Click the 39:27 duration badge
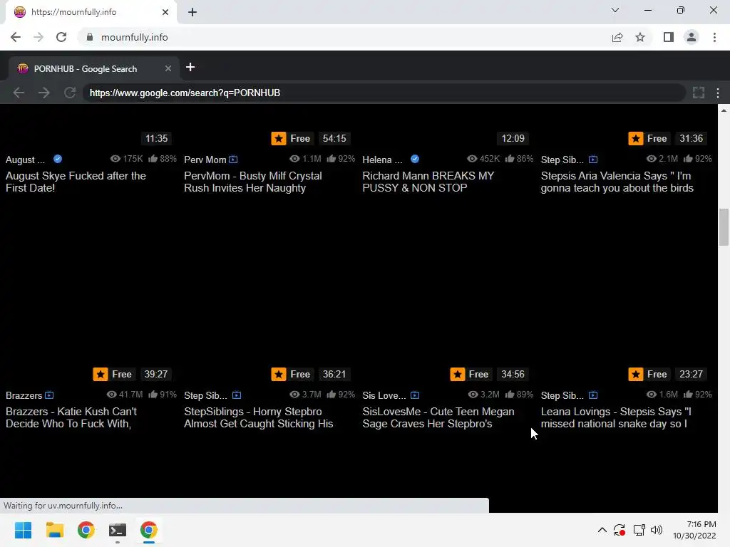 point(155,375)
